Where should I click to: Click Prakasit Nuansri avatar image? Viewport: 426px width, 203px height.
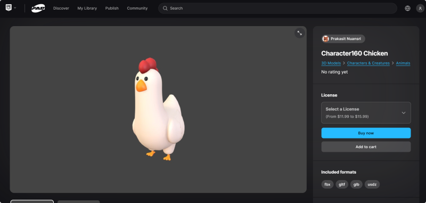pos(325,39)
